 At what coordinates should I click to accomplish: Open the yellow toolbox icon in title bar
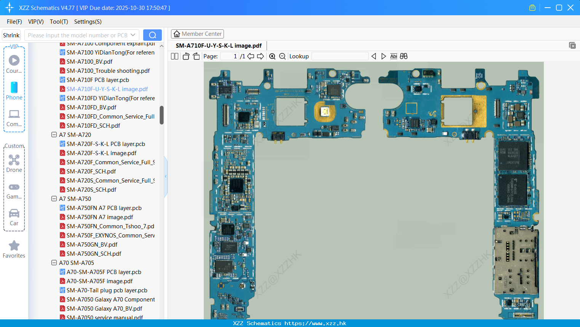click(532, 8)
